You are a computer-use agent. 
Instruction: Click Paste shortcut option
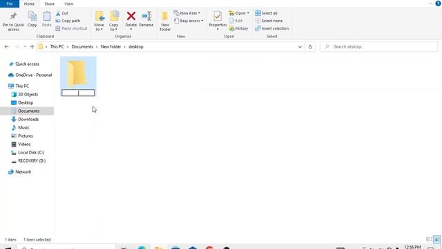click(71, 28)
